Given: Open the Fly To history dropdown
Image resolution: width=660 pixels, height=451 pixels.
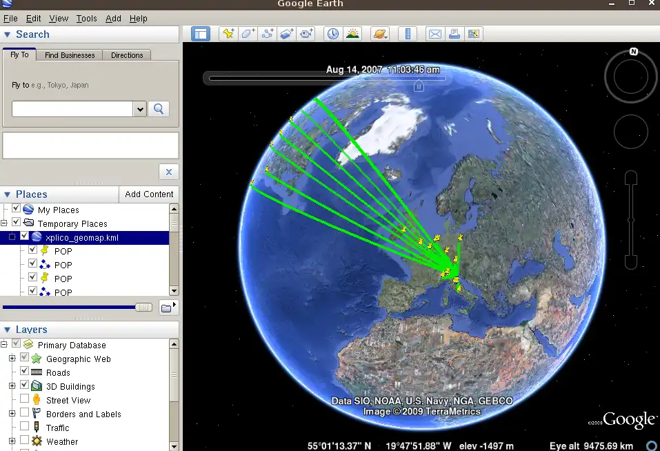Looking at the screenshot, I should [x=140, y=110].
